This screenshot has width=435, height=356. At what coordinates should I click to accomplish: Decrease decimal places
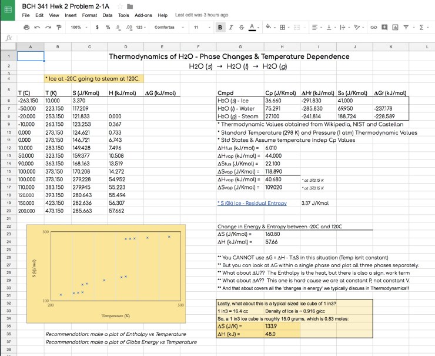coord(118,27)
